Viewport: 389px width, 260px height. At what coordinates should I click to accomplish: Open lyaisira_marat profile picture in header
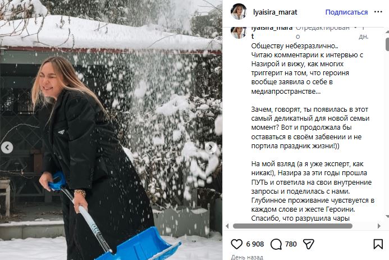coord(239,12)
